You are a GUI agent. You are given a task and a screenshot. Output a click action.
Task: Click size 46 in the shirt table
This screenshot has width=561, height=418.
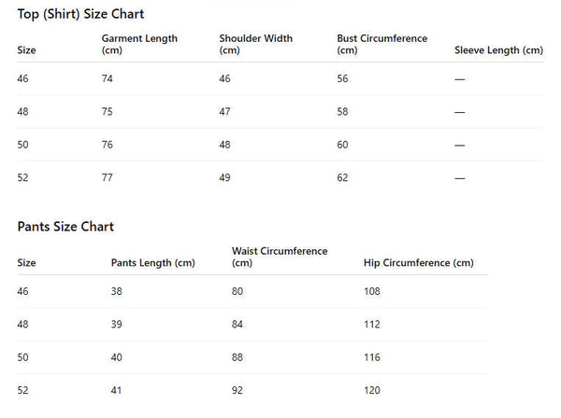[x=22, y=78]
